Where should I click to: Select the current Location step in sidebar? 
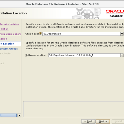coord(10,44)
